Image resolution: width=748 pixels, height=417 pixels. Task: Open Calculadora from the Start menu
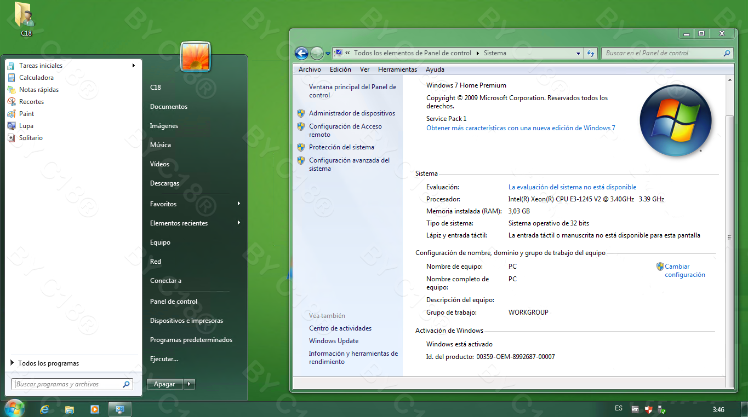[33, 77]
